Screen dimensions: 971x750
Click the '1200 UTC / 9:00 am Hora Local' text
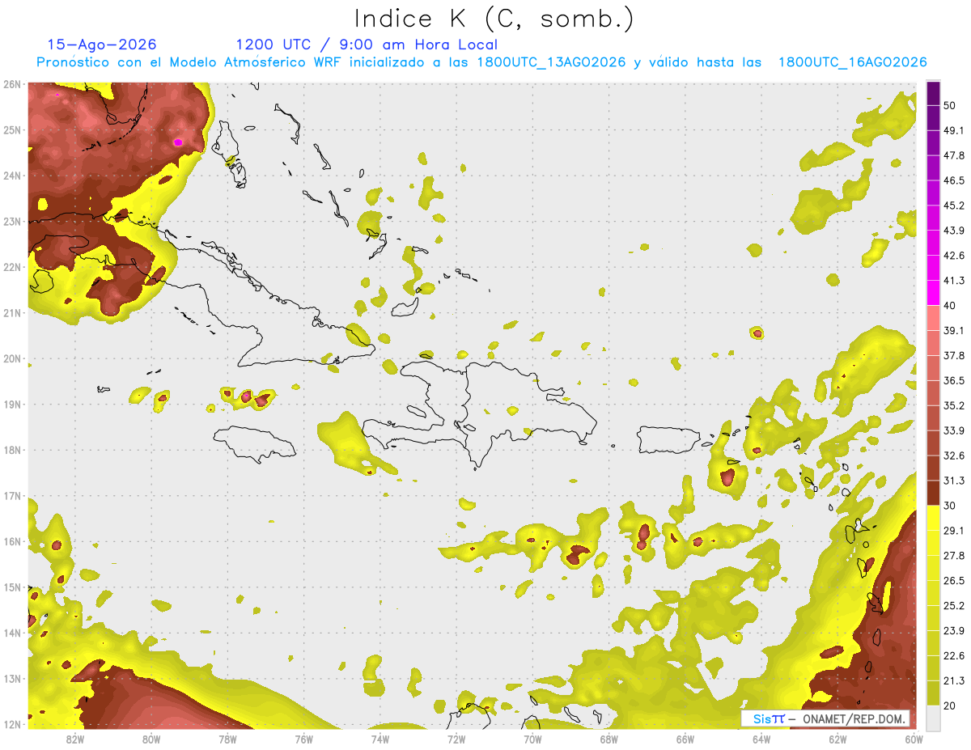pyautogui.click(x=367, y=44)
